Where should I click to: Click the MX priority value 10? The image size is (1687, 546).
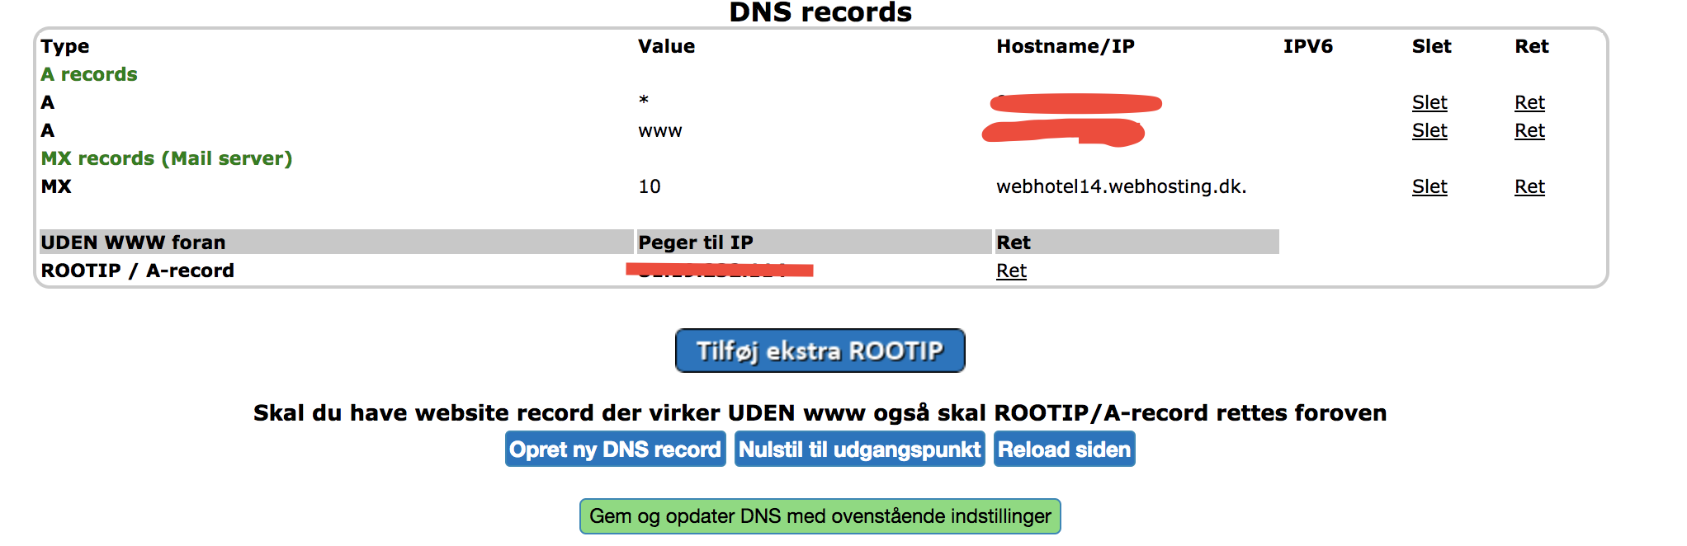(x=649, y=186)
